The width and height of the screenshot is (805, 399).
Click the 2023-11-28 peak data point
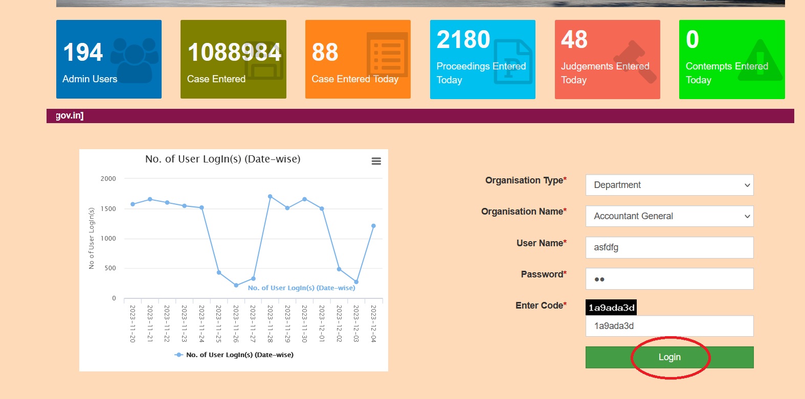click(x=270, y=197)
